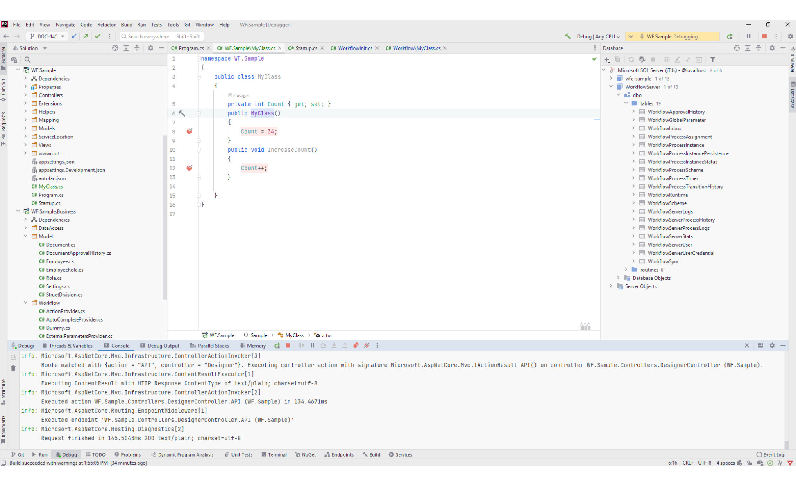Open Debug panel settings gear

pos(772,346)
